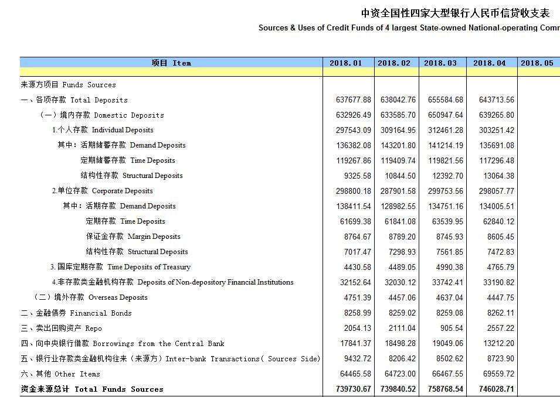Click Deposits of Non-depository Financial Institutions label
Image resolution: width=560 pixels, height=397 pixels.
[x=172, y=282]
